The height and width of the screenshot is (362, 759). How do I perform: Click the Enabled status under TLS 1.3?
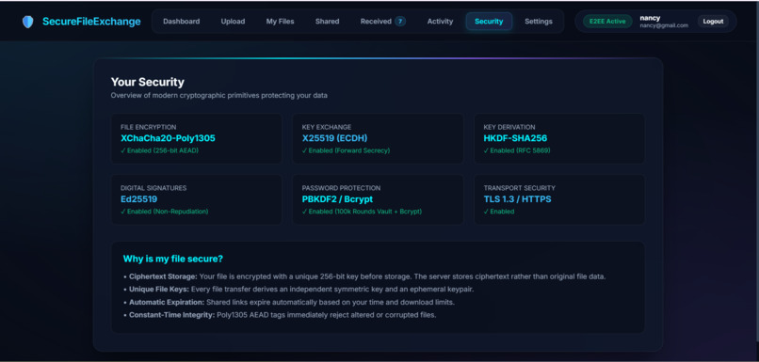coord(499,212)
